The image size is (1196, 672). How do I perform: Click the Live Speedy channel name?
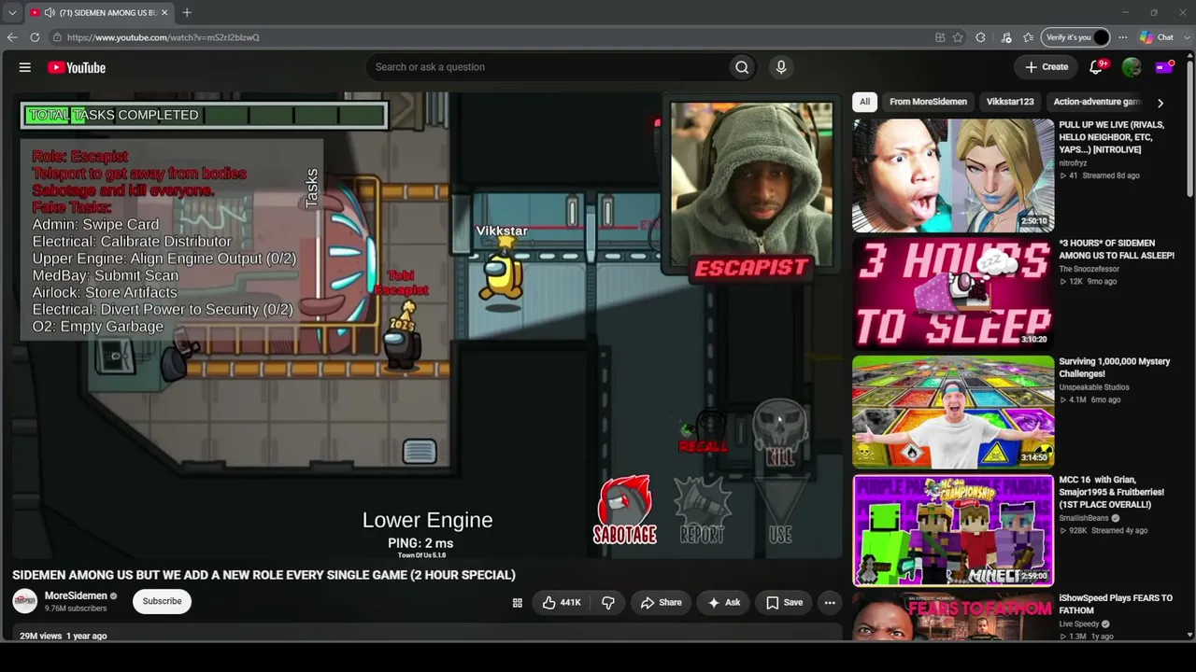pos(1079,623)
